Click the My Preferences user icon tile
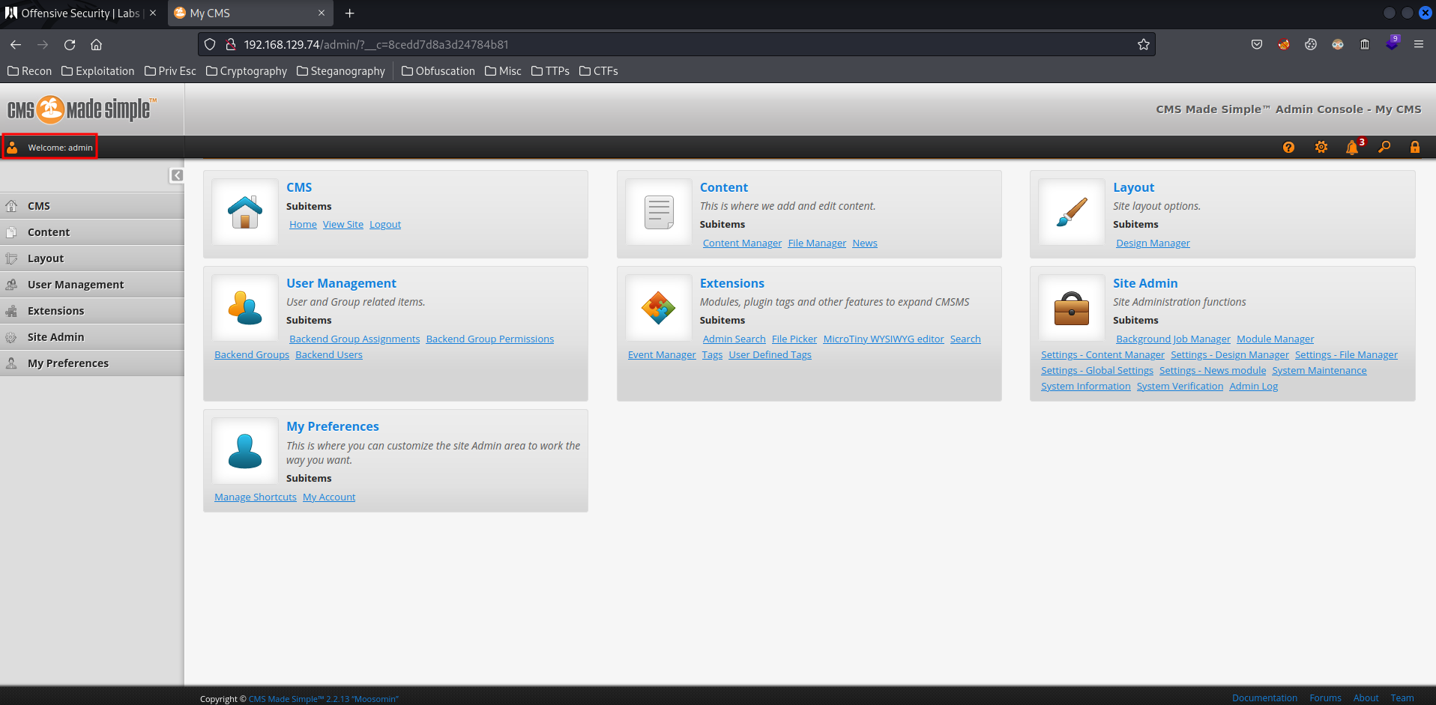This screenshot has width=1436, height=705. pos(245,451)
